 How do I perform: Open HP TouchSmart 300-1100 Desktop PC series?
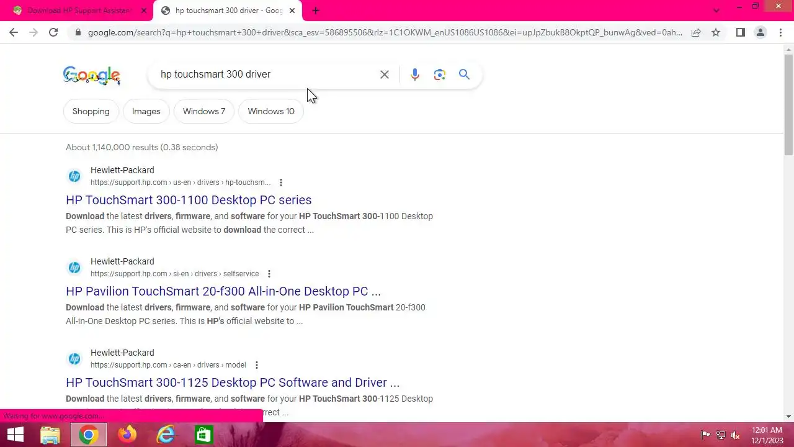tap(189, 200)
